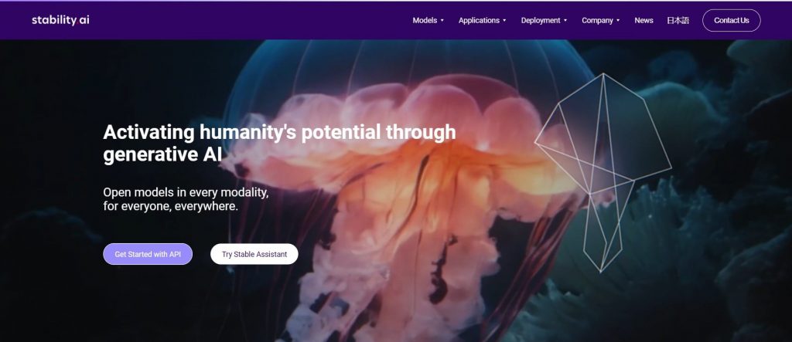Go to the News page
Screen dimensions: 792x342
pos(644,21)
